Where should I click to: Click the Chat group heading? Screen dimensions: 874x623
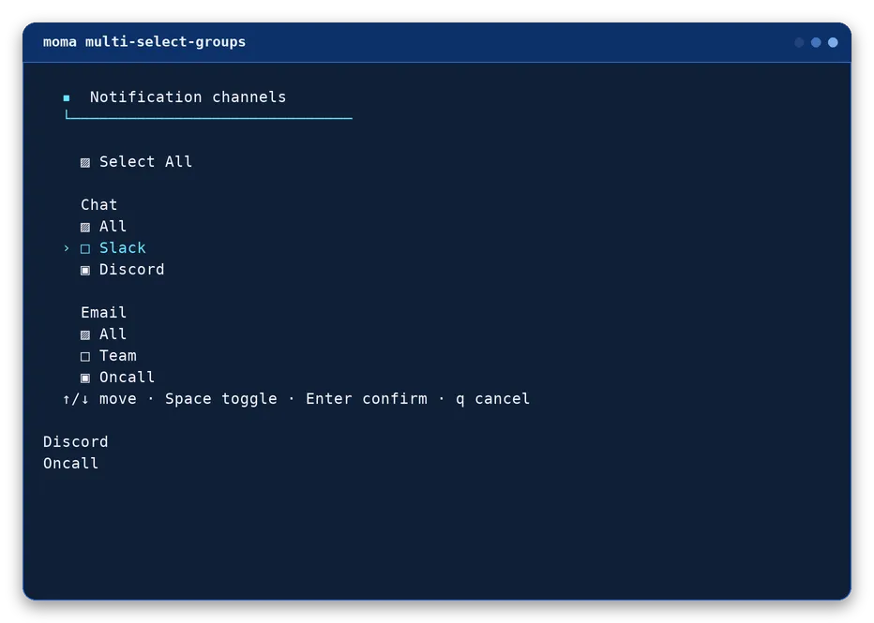(99, 204)
